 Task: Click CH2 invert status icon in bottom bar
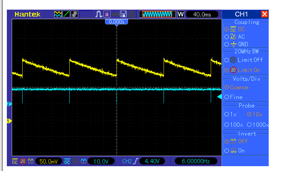(83, 161)
